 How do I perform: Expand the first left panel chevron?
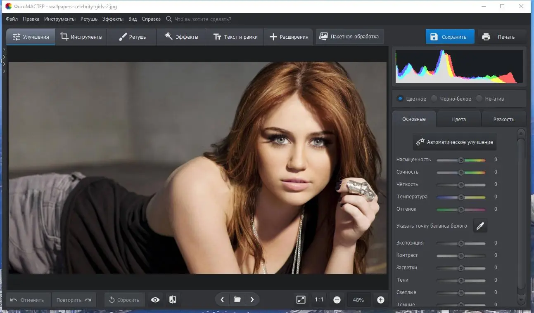click(4, 49)
